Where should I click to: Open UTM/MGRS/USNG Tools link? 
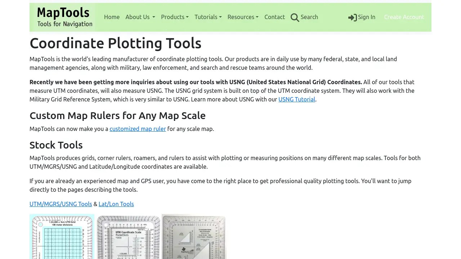click(x=61, y=204)
